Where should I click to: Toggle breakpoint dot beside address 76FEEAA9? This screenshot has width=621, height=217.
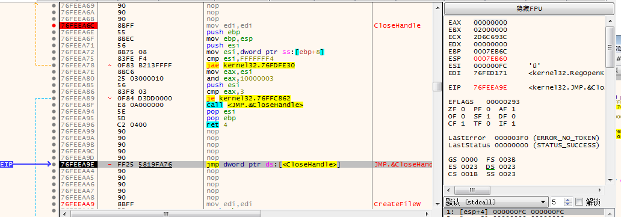(54, 204)
